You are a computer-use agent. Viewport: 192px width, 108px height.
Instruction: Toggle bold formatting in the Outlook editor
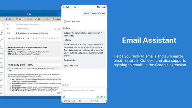point(28,38)
